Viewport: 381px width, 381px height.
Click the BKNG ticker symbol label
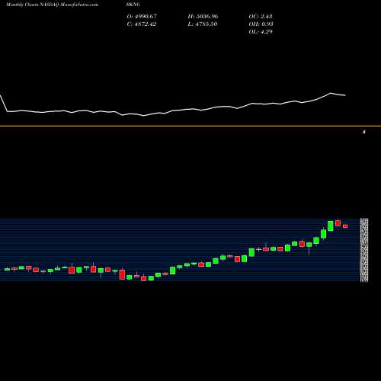[x=133, y=5]
